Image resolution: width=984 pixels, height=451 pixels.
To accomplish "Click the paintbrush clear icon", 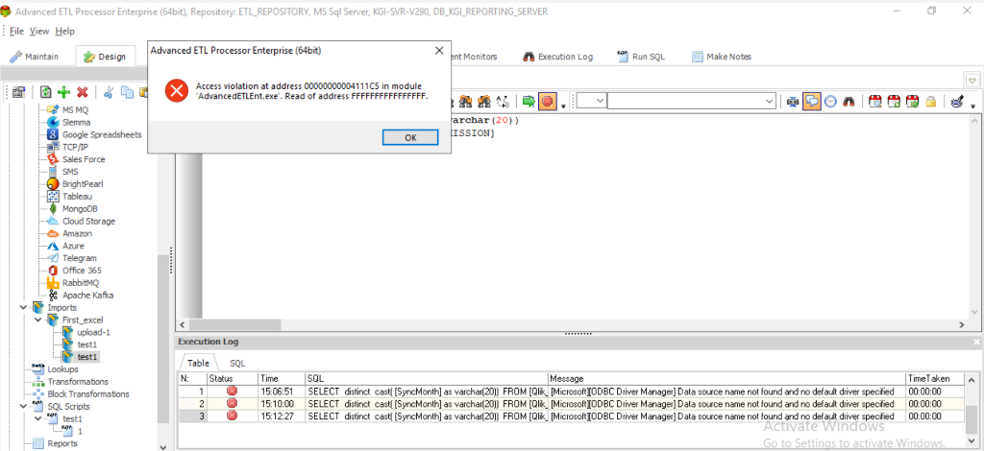I will pos(958,102).
